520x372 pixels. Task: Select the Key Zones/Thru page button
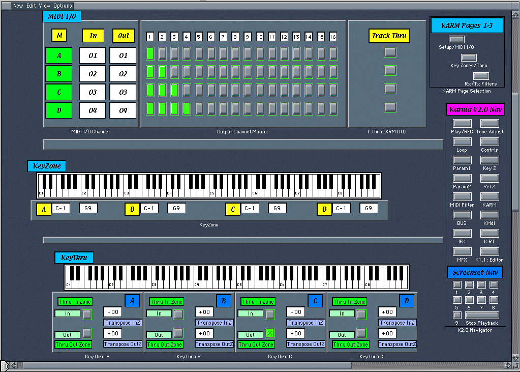coord(468,58)
